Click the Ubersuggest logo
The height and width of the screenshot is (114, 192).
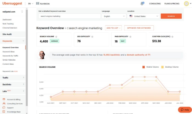pos(12,4)
